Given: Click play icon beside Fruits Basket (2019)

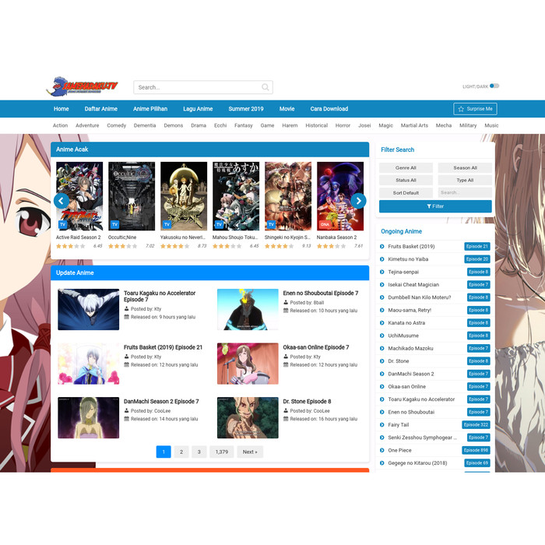Looking at the screenshot, I should [382, 247].
